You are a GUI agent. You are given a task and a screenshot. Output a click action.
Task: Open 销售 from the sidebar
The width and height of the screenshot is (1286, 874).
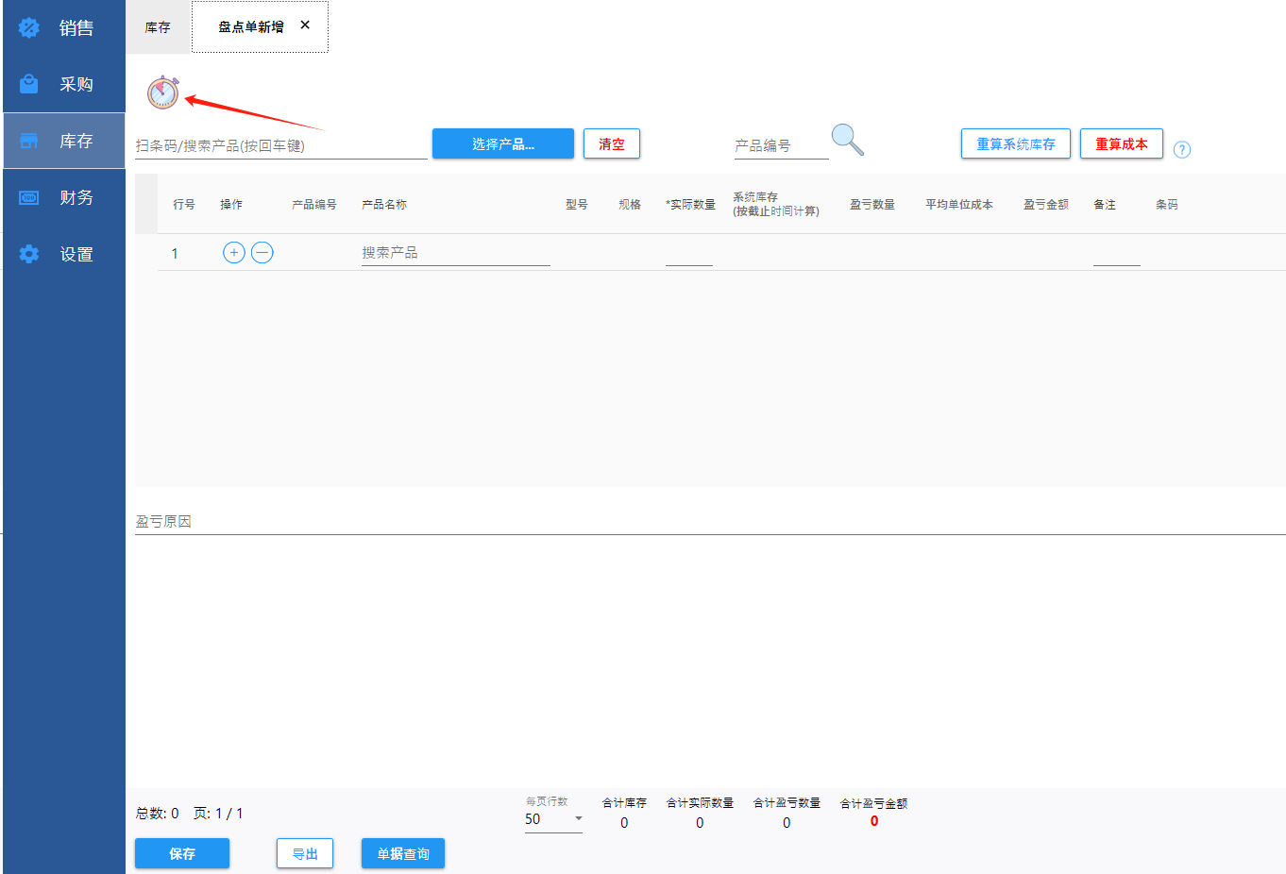coord(64,28)
